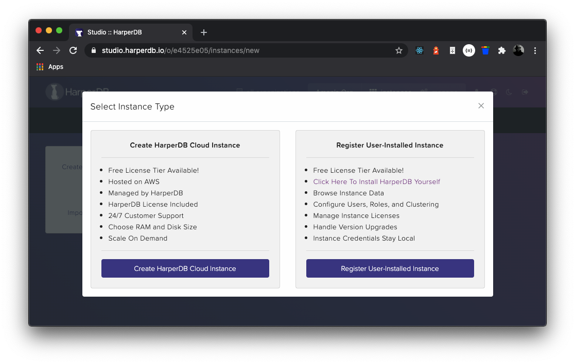Image resolution: width=575 pixels, height=364 pixels.
Task: Click the Create HarperDB Cloud Instance button
Action: pyautogui.click(x=185, y=268)
